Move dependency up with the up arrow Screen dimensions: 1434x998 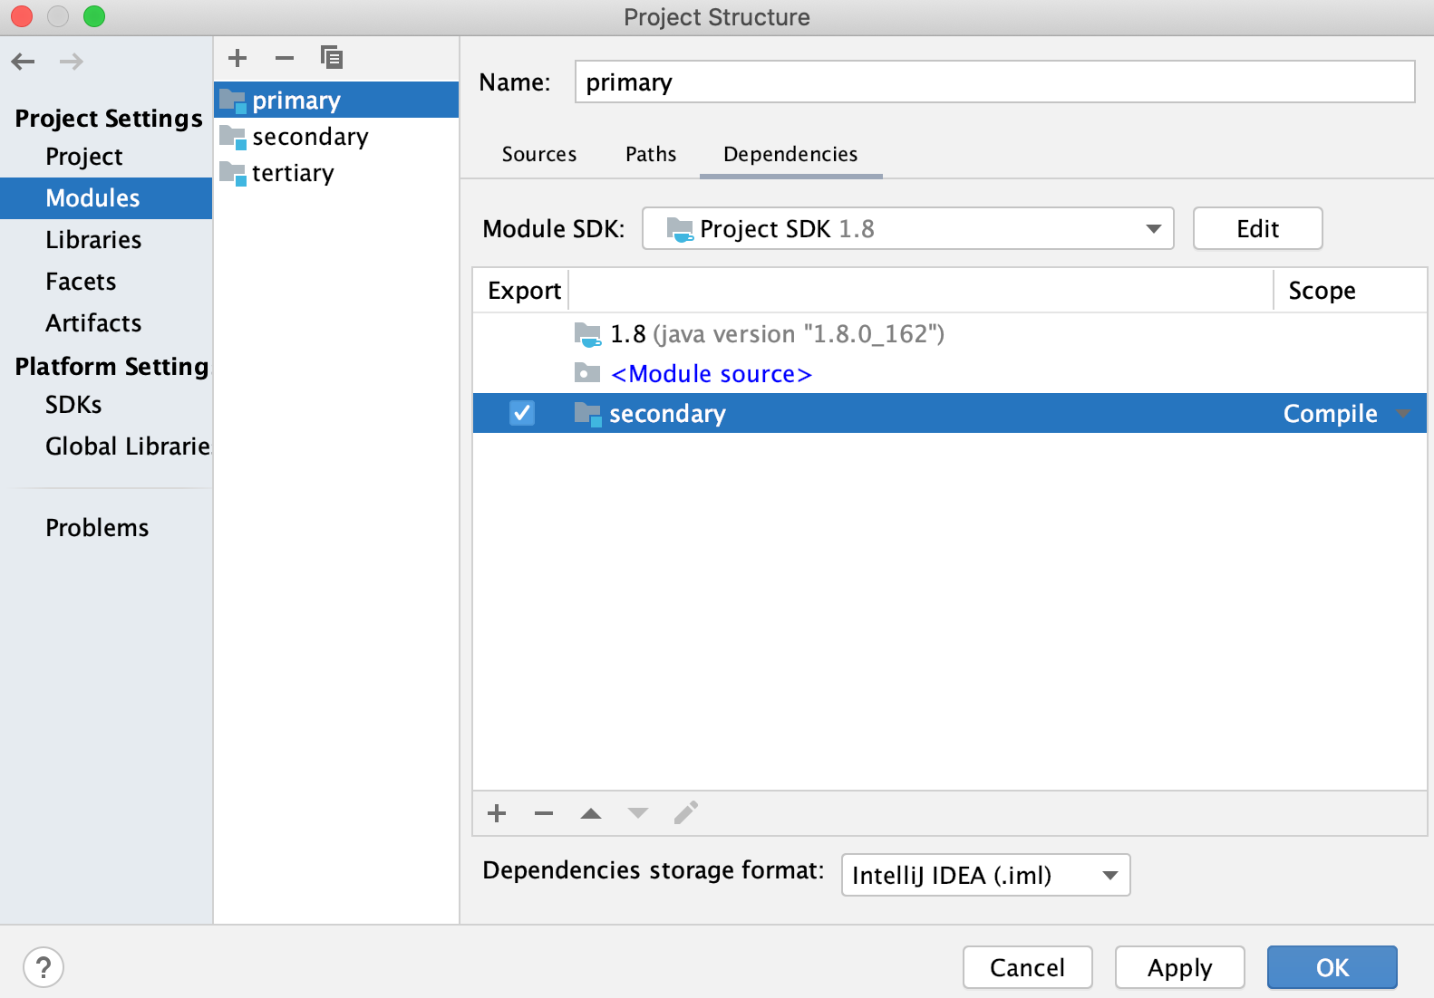pos(591,813)
